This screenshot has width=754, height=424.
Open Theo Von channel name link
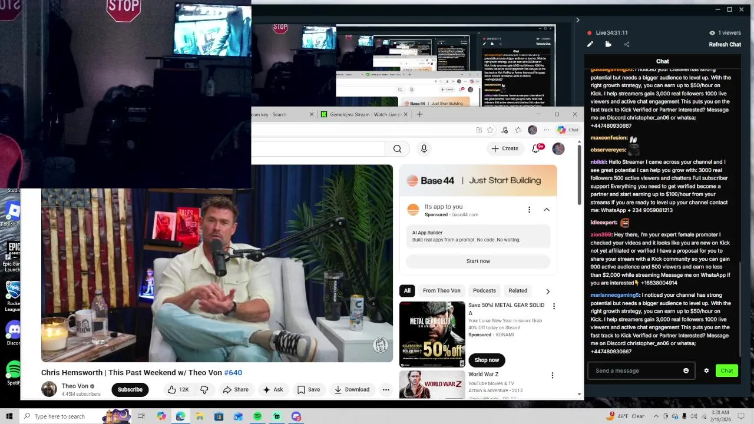pyautogui.click(x=75, y=386)
